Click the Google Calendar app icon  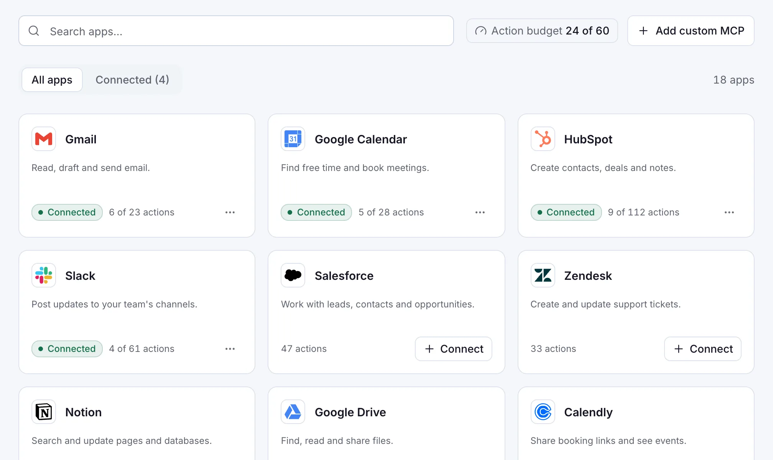tap(293, 139)
